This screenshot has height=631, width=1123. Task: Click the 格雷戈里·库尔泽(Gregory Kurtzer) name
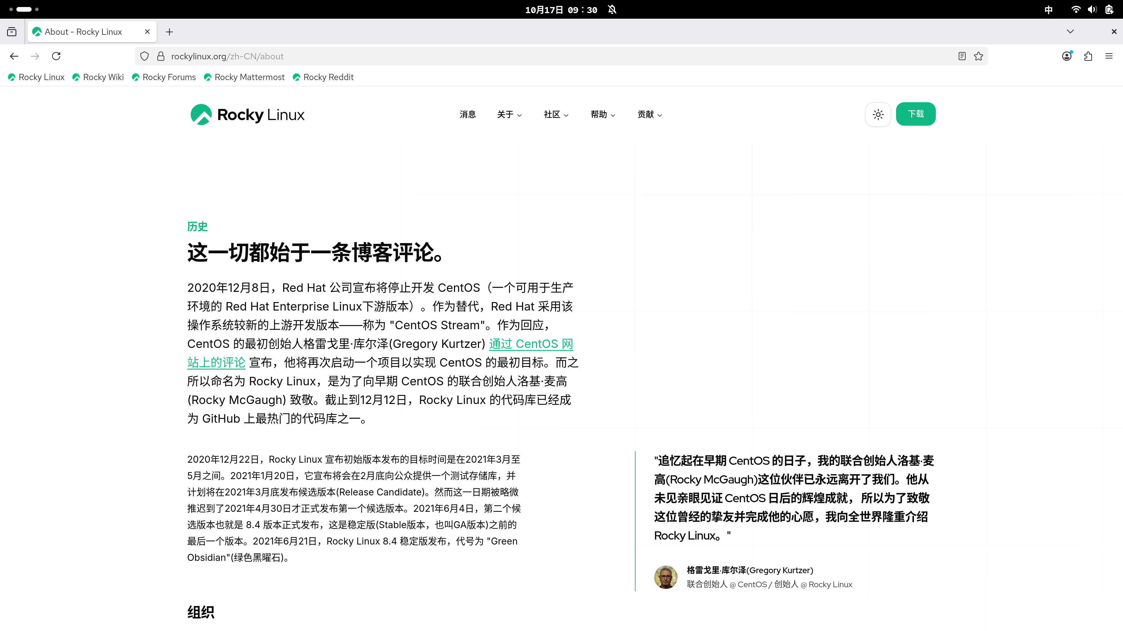pyautogui.click(x=750, y=570)
